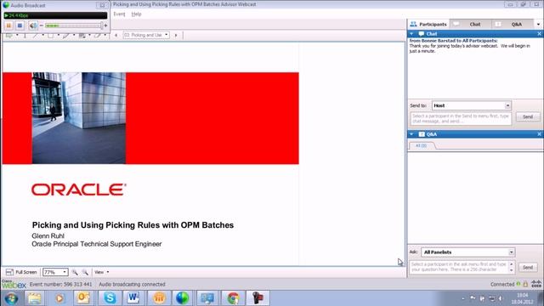Switch to Full Screen view
Screen dimensions: 544x306
[21, 272]
